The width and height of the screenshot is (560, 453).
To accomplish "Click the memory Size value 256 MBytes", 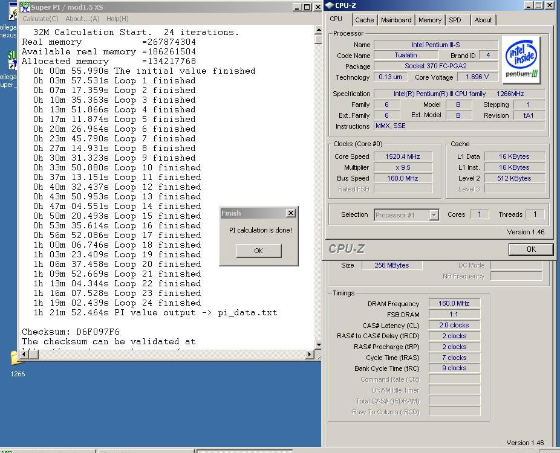I will (x=392, y=265).
